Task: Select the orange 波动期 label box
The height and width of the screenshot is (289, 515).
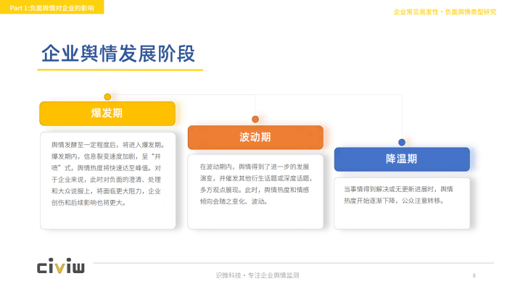Action: pos(255,137)
